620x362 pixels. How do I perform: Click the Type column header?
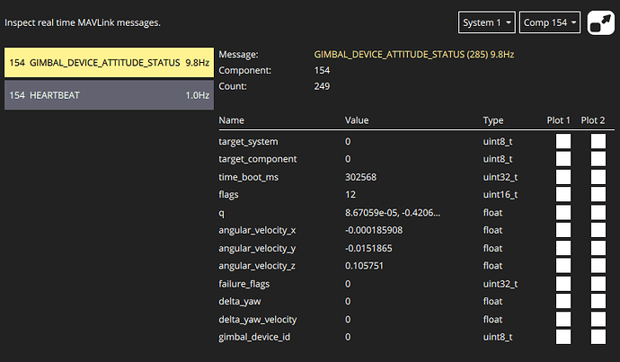tap(493, 120)
